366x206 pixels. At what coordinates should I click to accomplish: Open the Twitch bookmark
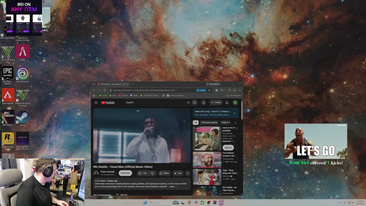point(134,96)
